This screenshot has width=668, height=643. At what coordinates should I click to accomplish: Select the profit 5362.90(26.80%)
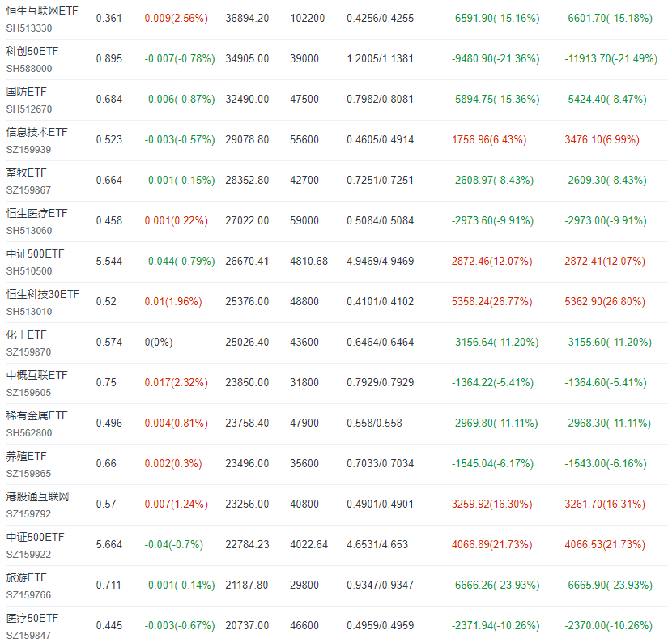click(x=605, y=302)
